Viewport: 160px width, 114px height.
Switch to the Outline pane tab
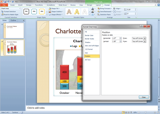13,21
